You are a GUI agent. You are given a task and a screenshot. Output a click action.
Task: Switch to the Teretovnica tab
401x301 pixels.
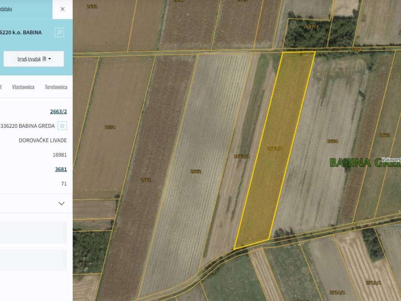click(x=56, y=87)
